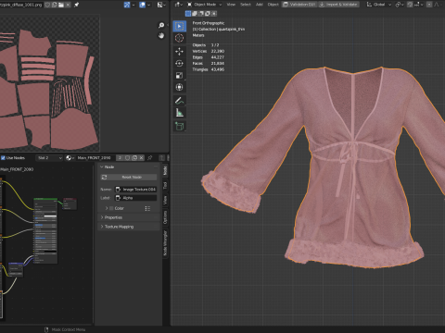The width and height of the screenshot is (445, 333).
Task: Set selection mode to subtract selection
Action: (x=201, y=14)
